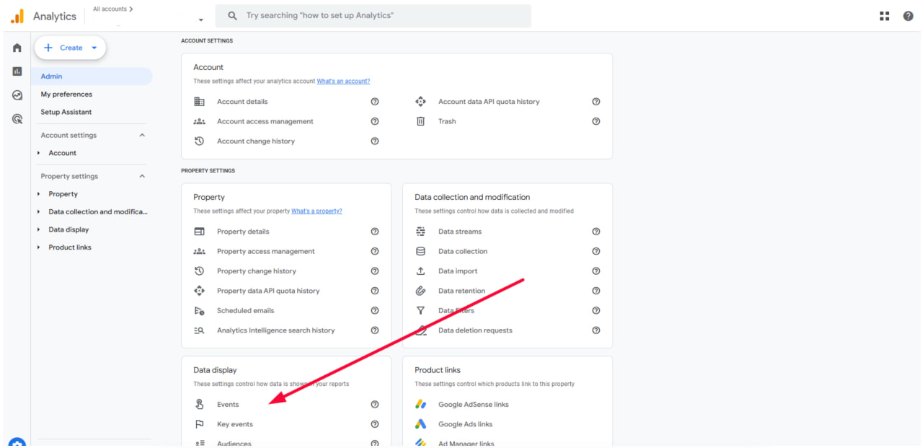Click help icon next to Account access management

(x=375, y=121)
